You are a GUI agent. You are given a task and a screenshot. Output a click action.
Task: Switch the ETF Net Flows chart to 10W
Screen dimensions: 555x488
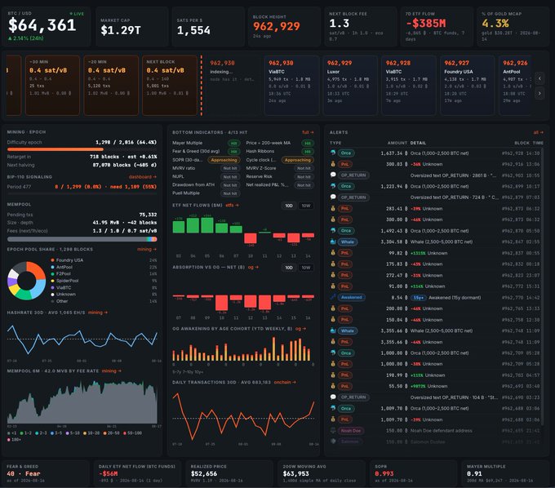pyautogui.click(x=306, y=206)
